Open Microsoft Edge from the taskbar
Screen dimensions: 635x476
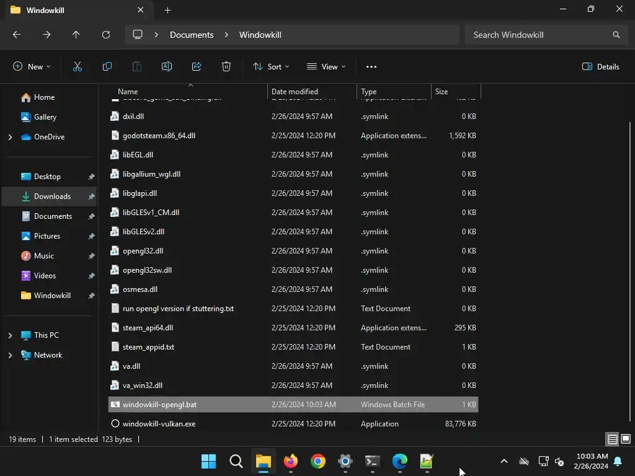(400, 461)
